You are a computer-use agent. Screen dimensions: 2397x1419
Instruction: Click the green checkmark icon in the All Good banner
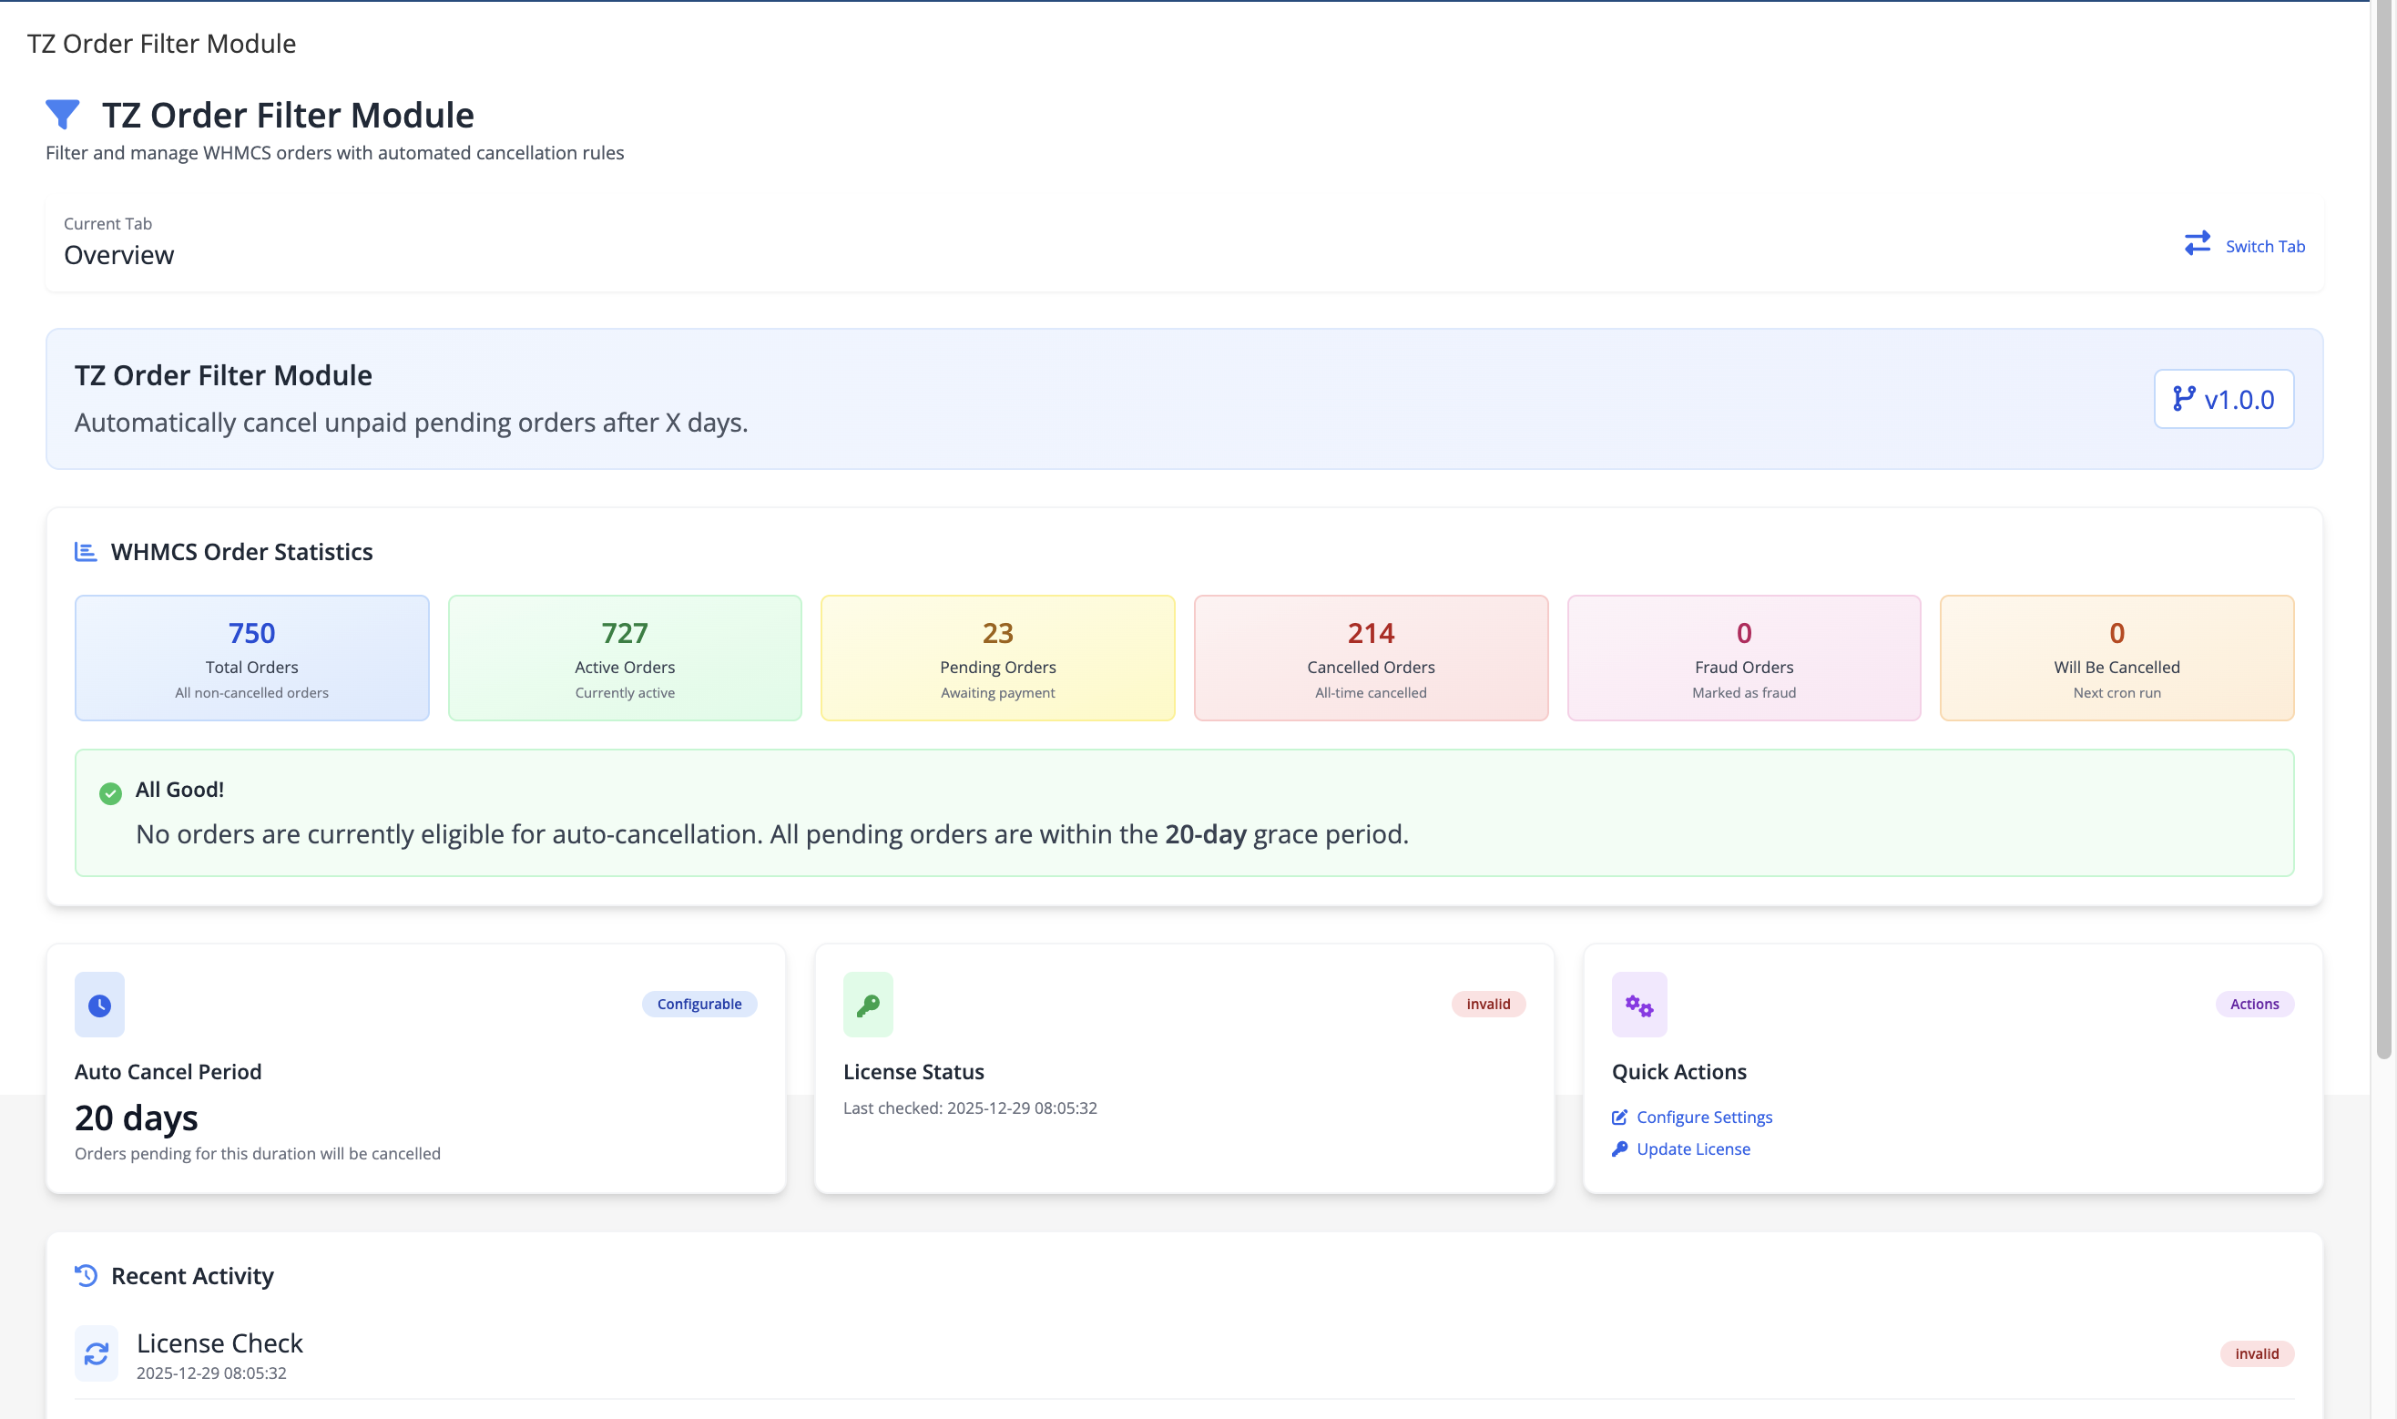pos(110,791)
